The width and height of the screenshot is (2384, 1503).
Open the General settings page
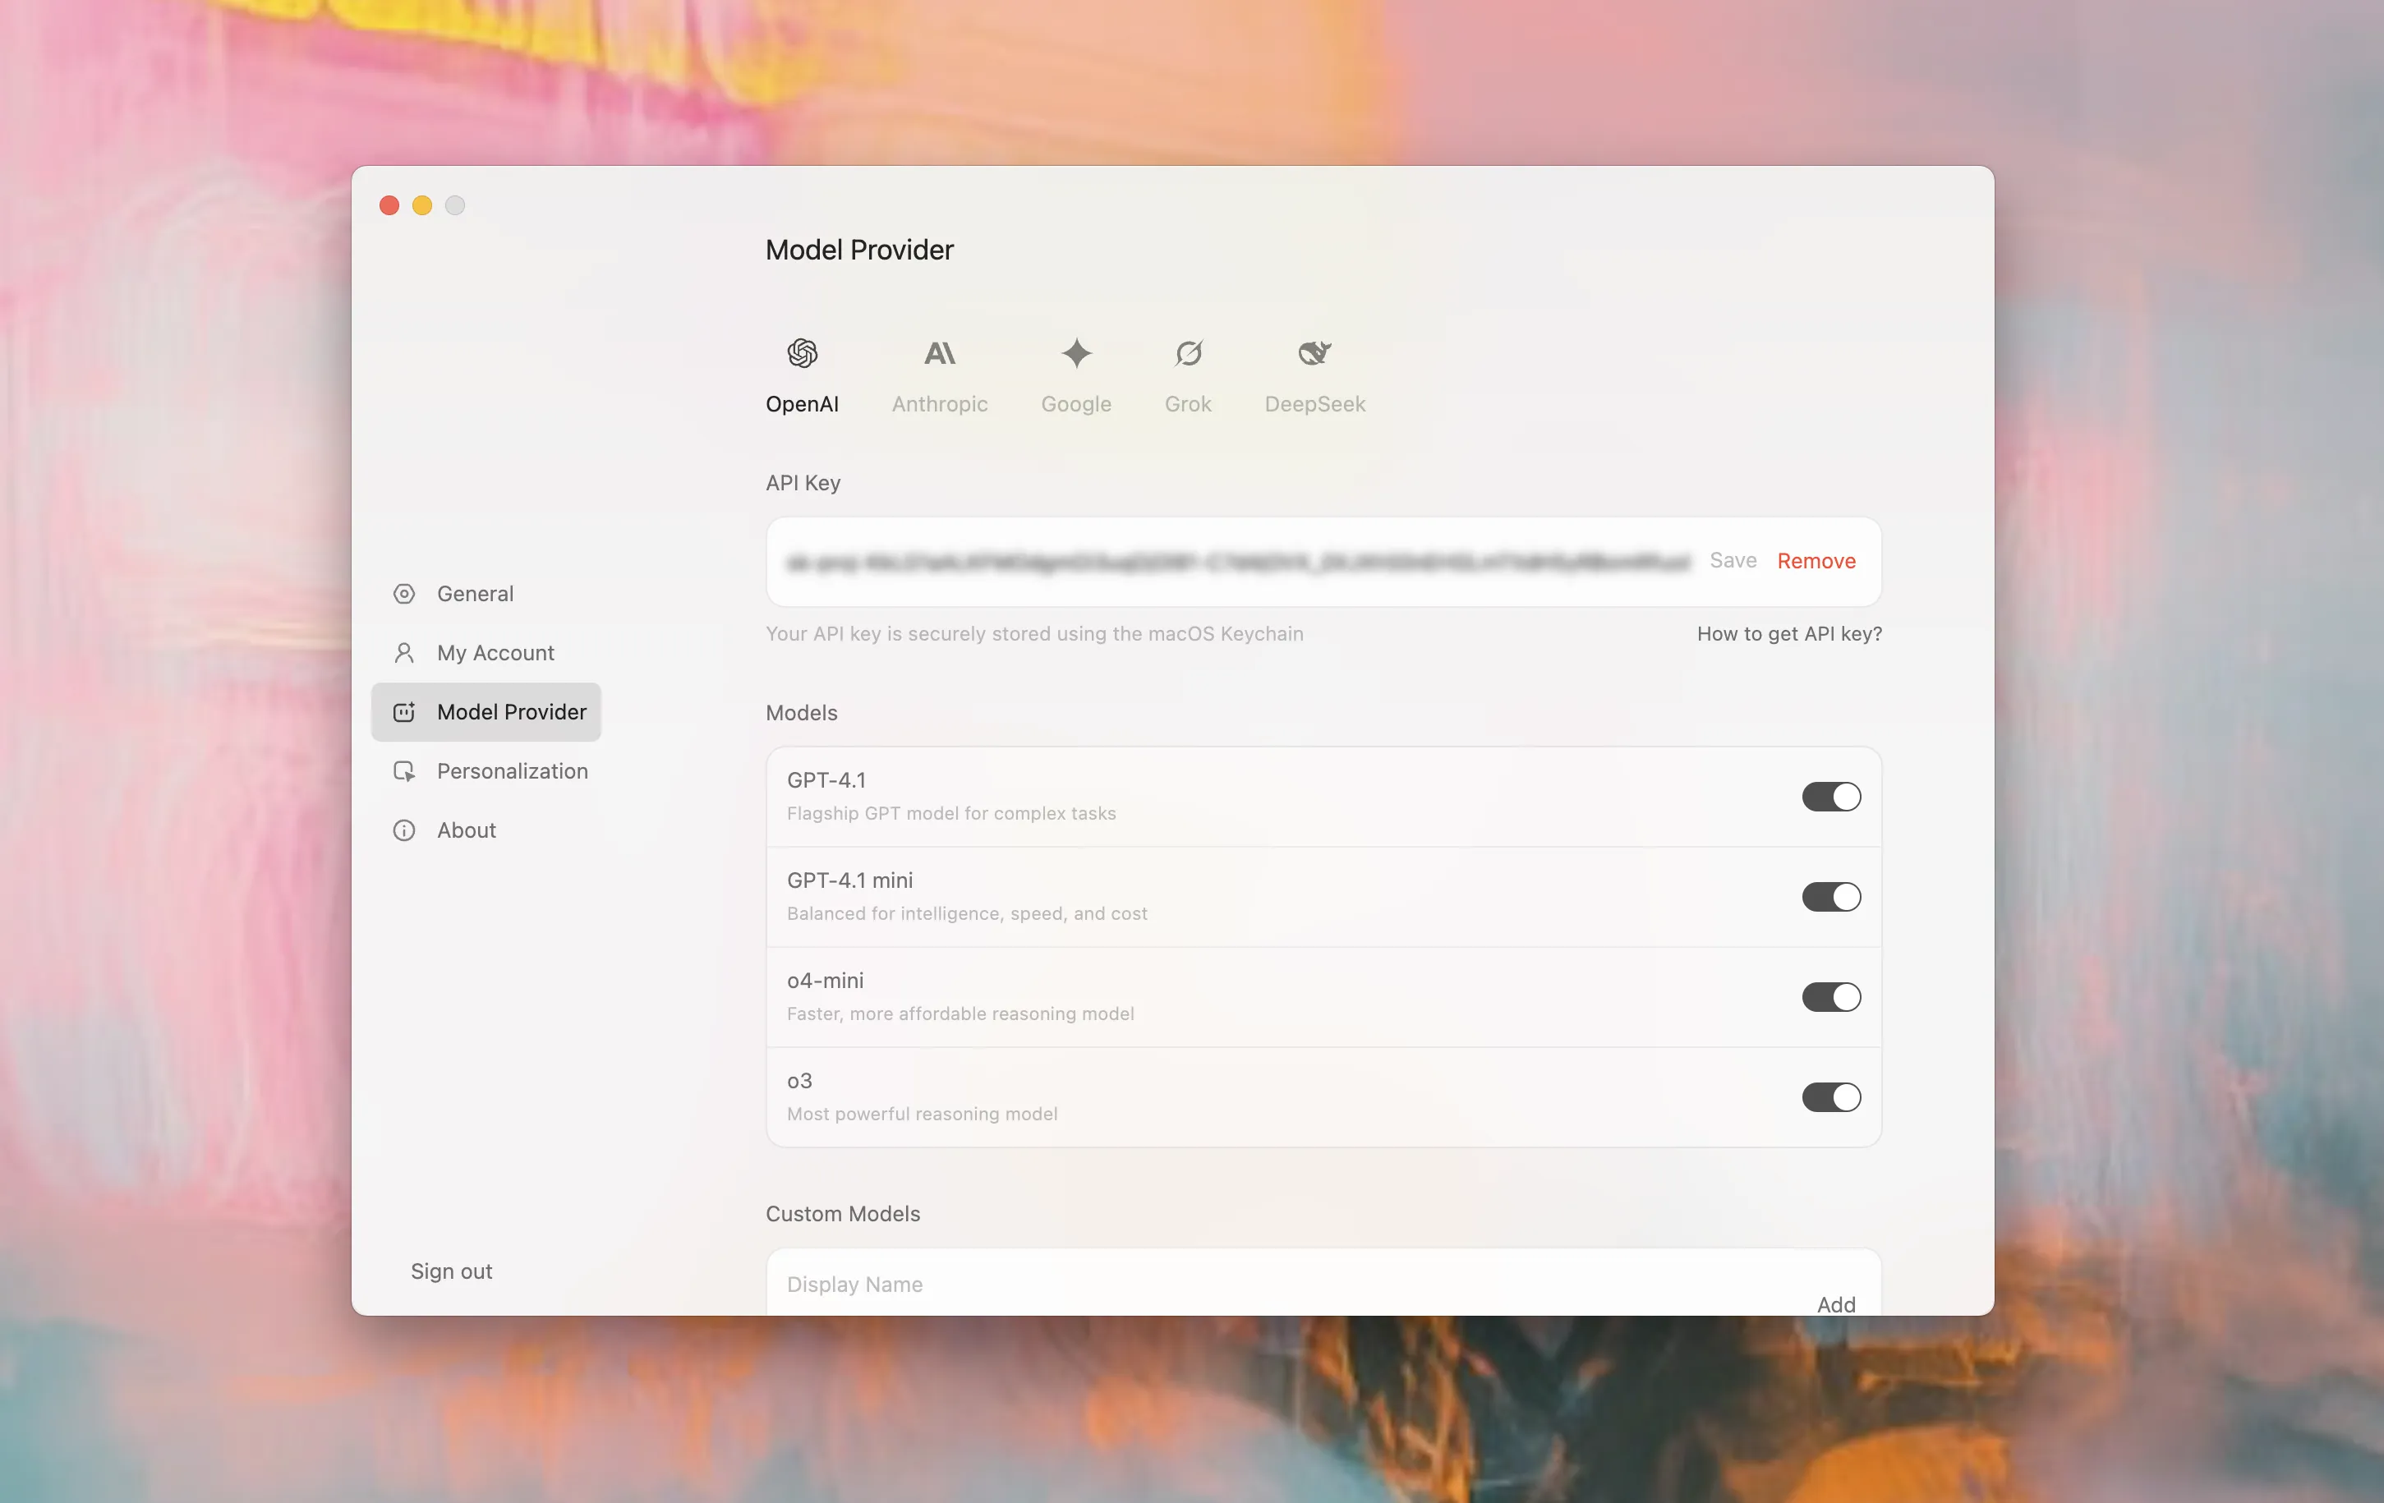(475, 593)
